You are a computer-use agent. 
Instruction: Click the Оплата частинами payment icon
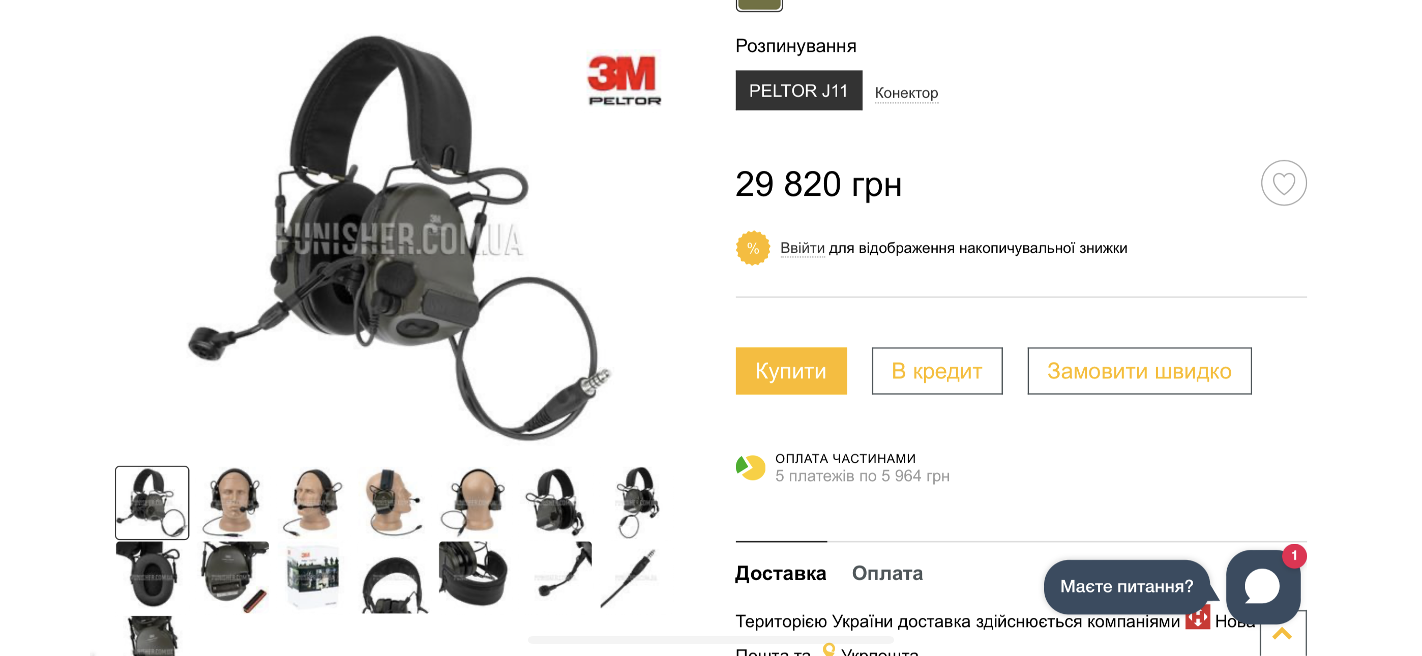tap(750, 467)
